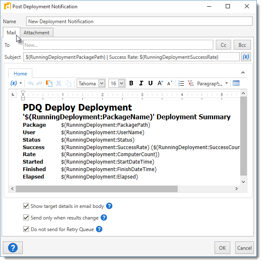Click the Bold formatting icon
This screenshot has width=263, height=263.
coord(131,83)
